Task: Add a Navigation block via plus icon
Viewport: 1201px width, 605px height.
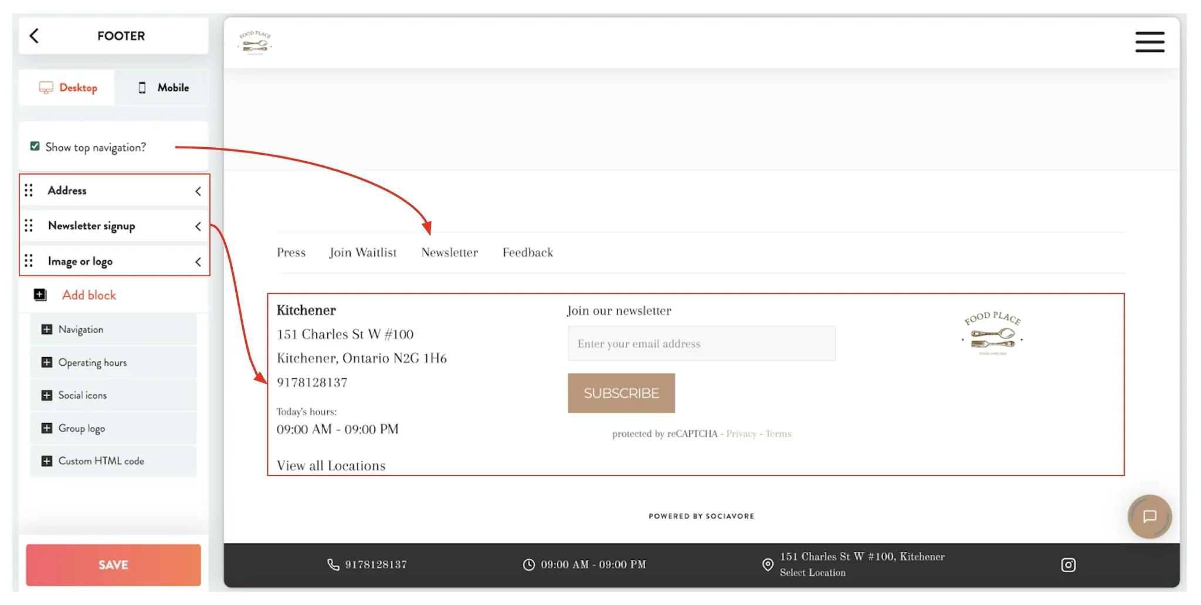Action: (x=47, y=329)
